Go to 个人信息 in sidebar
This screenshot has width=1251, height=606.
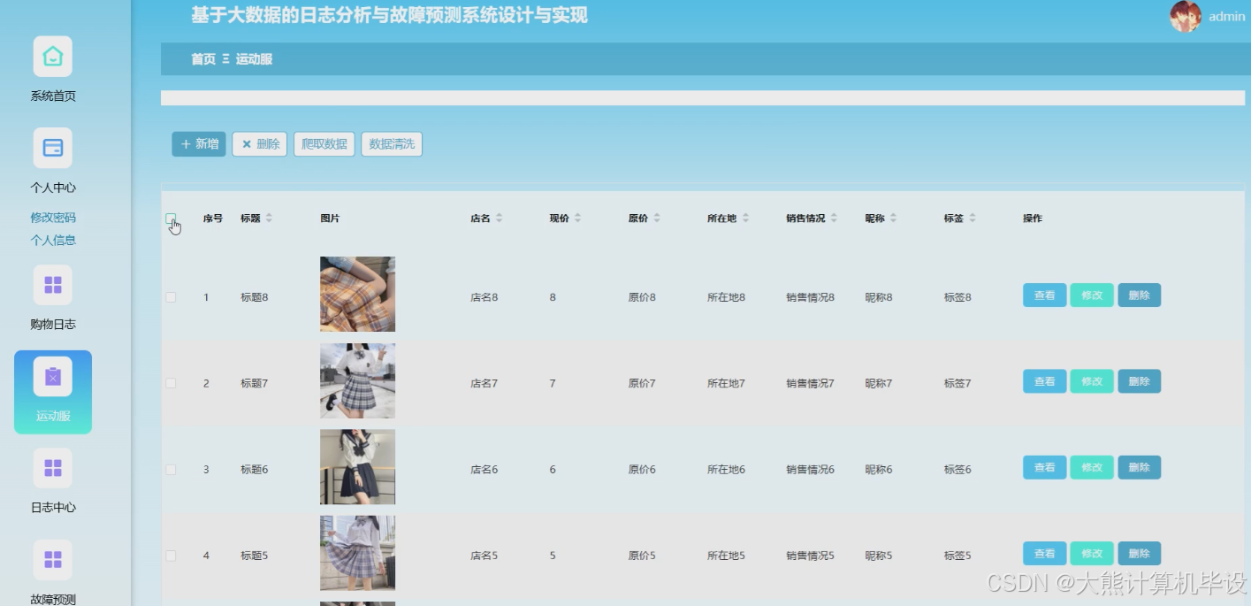53,240
